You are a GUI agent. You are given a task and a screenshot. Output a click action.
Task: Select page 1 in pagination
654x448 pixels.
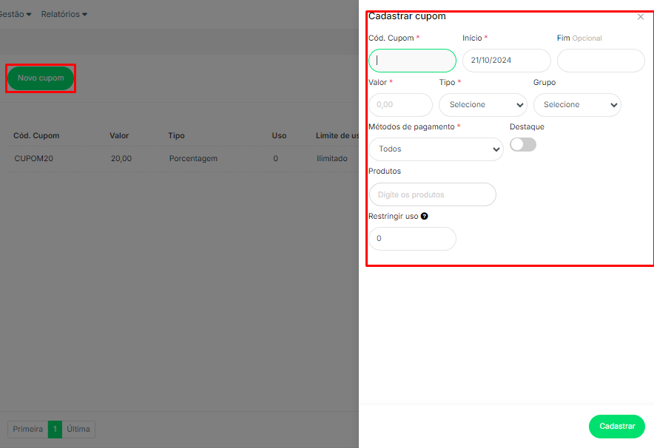coord(55,430)
